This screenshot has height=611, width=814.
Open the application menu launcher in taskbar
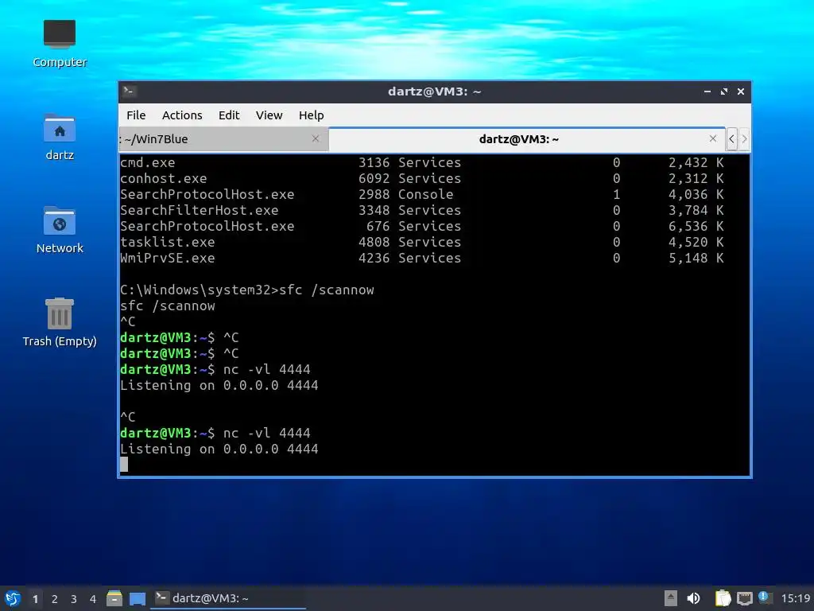coord(13,598)
